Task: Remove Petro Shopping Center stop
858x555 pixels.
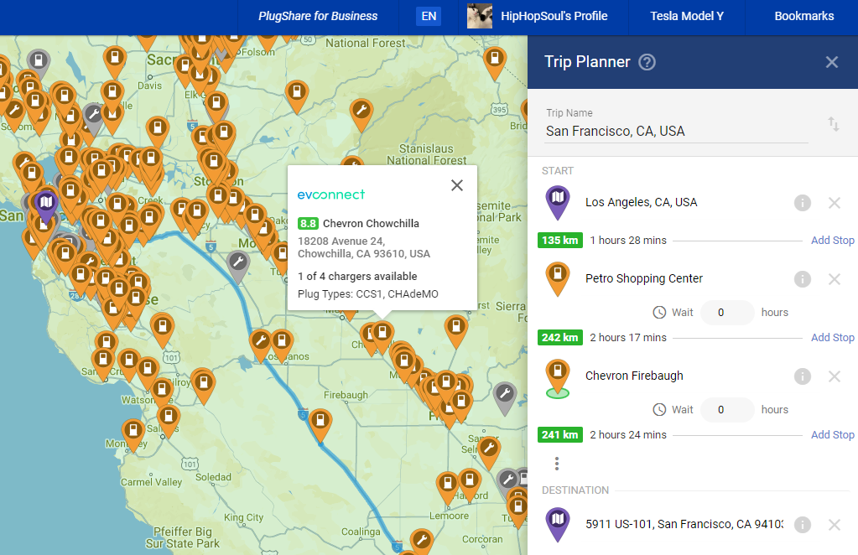Action: coord(834,279)
